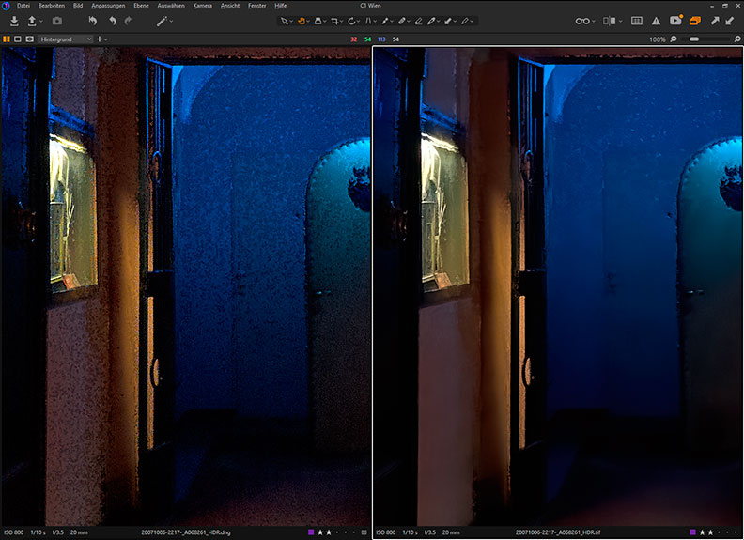Open the Crop tool options arrow

[342, 22]
